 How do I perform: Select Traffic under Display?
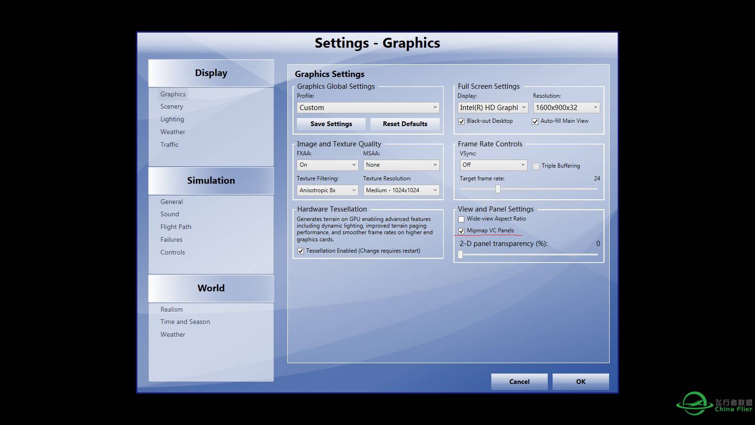pos(169,144)
